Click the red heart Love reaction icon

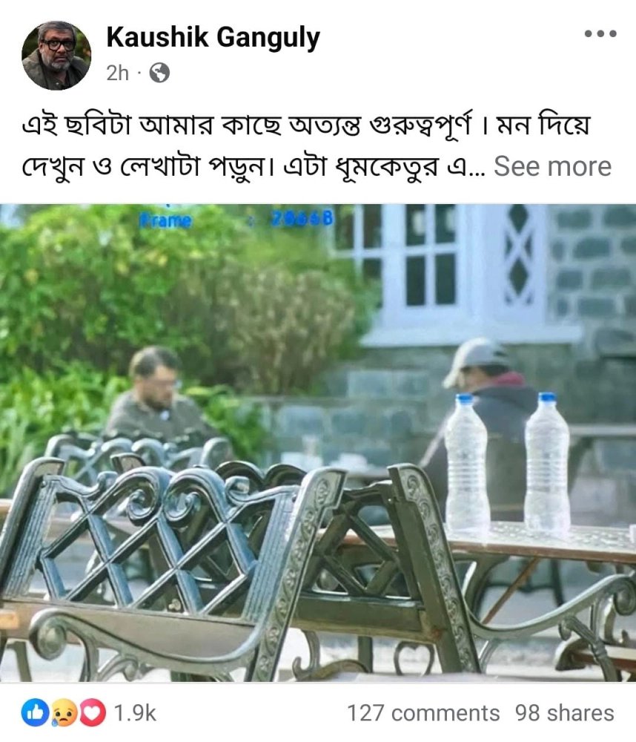tap(93, 712)
